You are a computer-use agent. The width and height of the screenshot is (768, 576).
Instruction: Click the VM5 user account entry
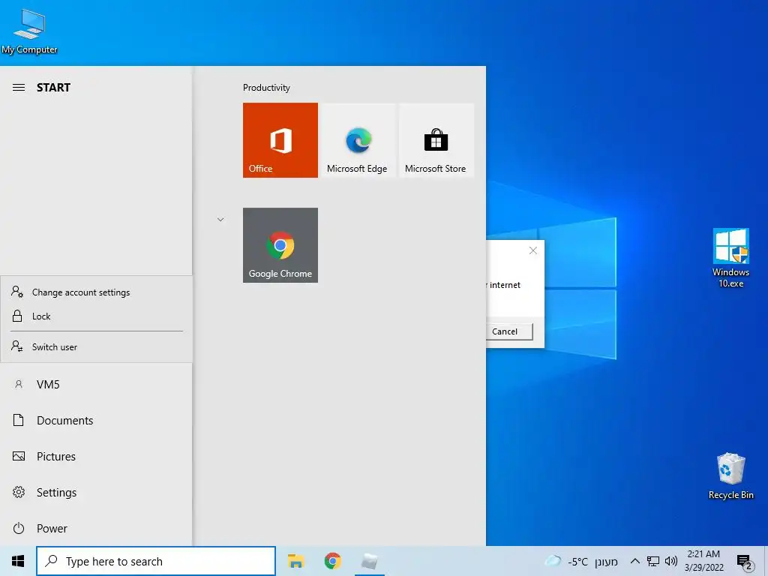click(x=96, y=385)
